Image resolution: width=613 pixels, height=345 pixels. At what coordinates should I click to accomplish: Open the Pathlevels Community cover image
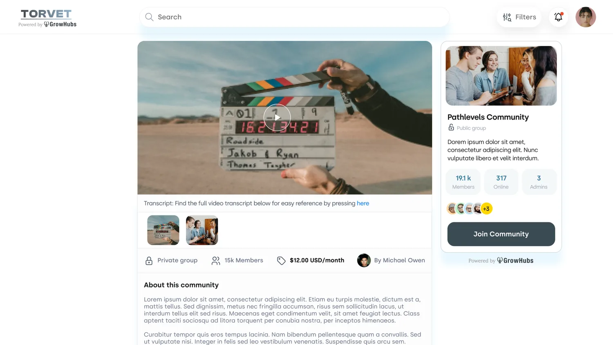point(501,76)
